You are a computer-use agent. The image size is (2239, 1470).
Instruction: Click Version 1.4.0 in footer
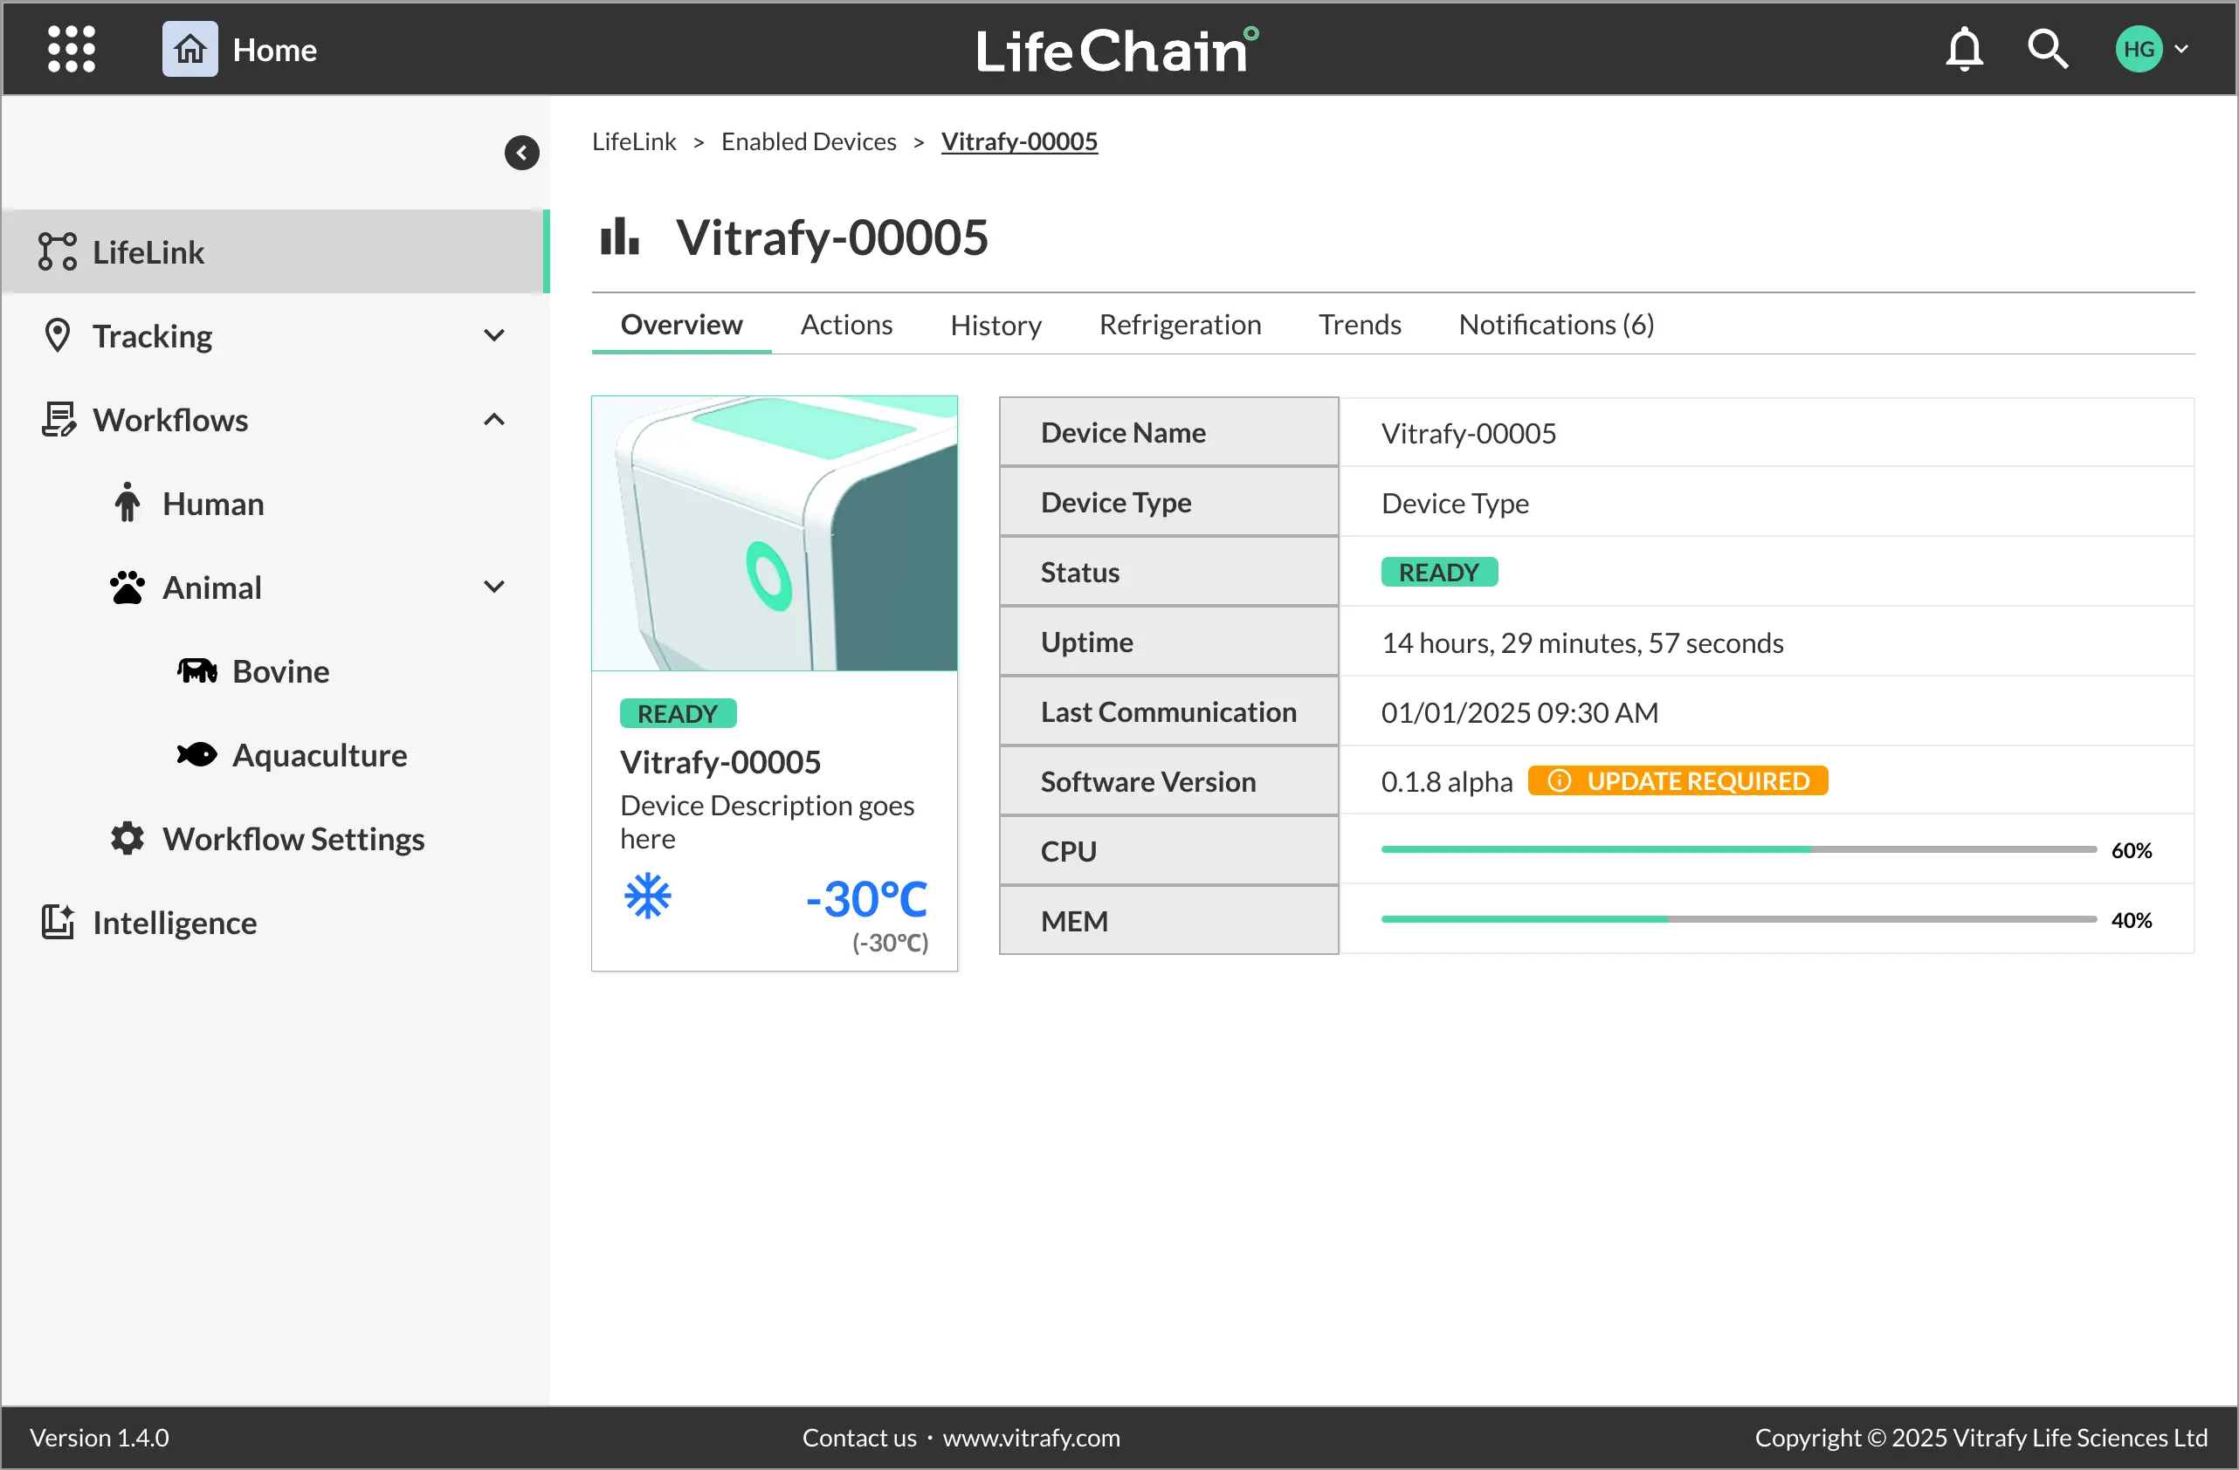point(100,1437)
